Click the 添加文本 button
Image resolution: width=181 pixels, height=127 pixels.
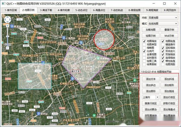click(x=151, y=79)
